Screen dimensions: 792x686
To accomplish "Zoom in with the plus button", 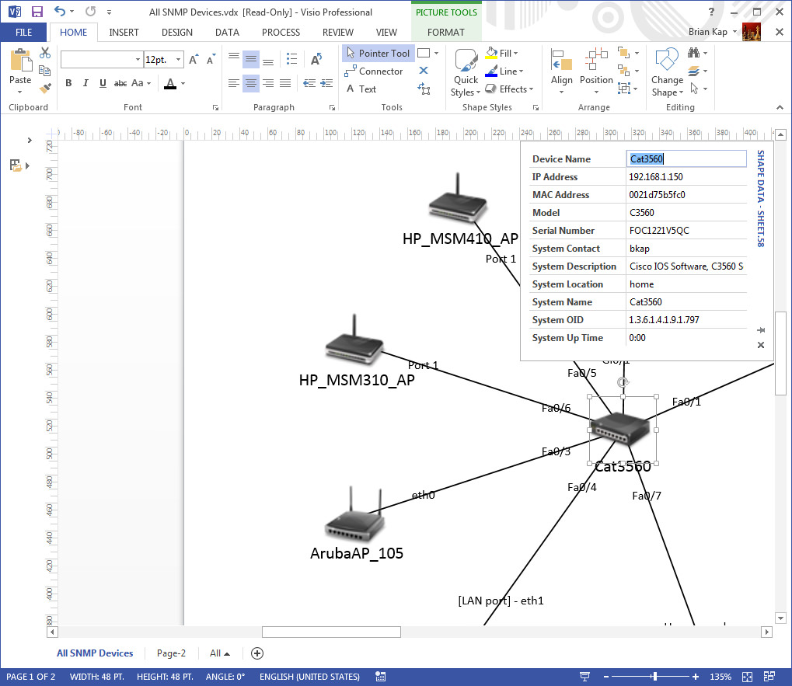I will coord(696,677).
